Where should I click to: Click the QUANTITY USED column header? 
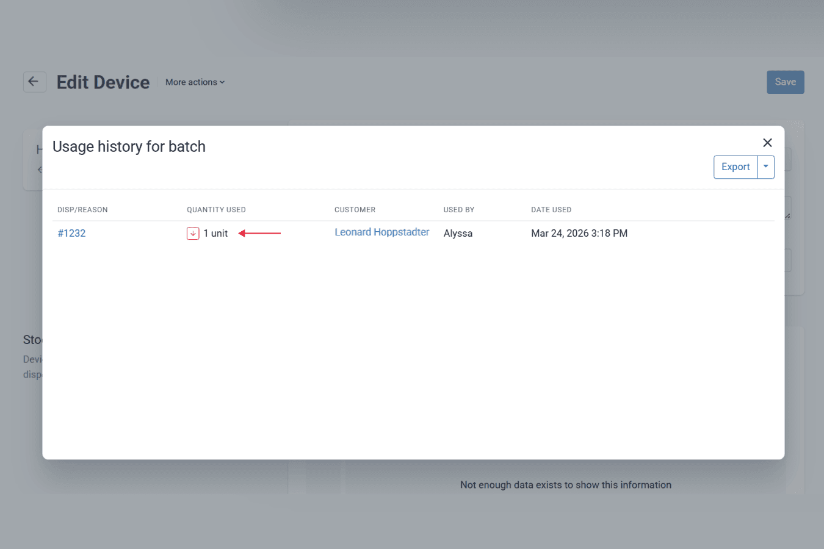click(216, 210)
